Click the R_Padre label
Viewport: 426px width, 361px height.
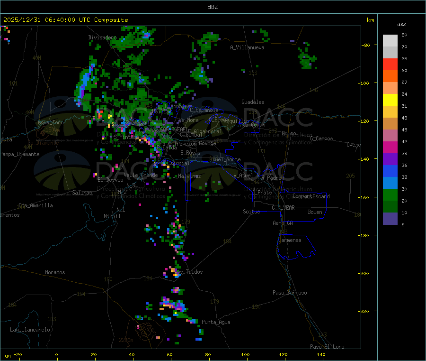[271, 178]
